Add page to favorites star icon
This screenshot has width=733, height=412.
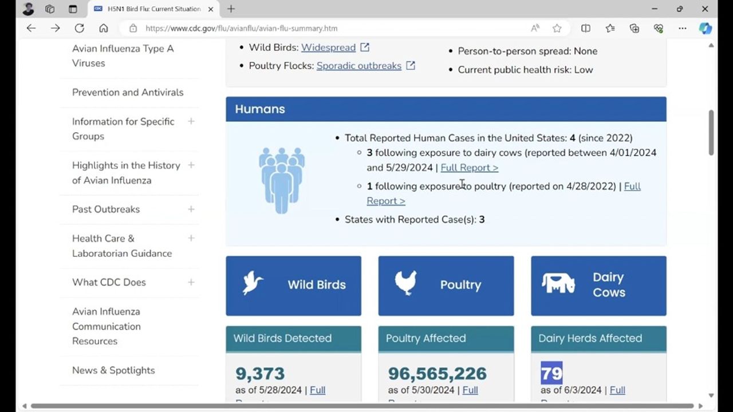[x=557, y=28]
